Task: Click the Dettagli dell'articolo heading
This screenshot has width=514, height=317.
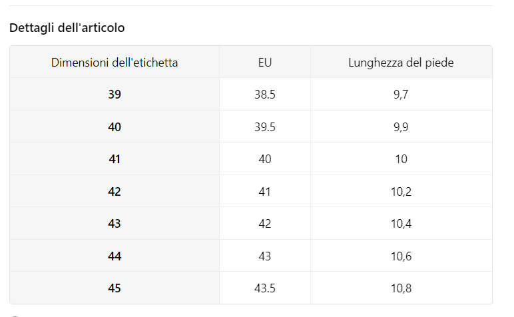Action: [x=67, y=27]
